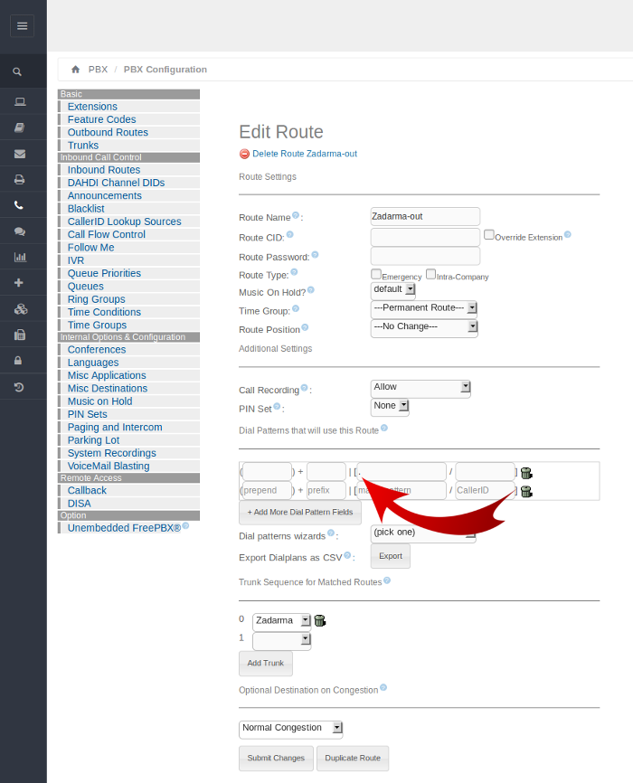Open the cubes addons icon in sidebar
This screenshot has height=783, width=633.
(21, 309)
